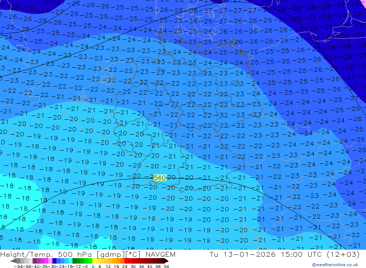Select the yellow legend swatch at 0

[x=94, y=261]
